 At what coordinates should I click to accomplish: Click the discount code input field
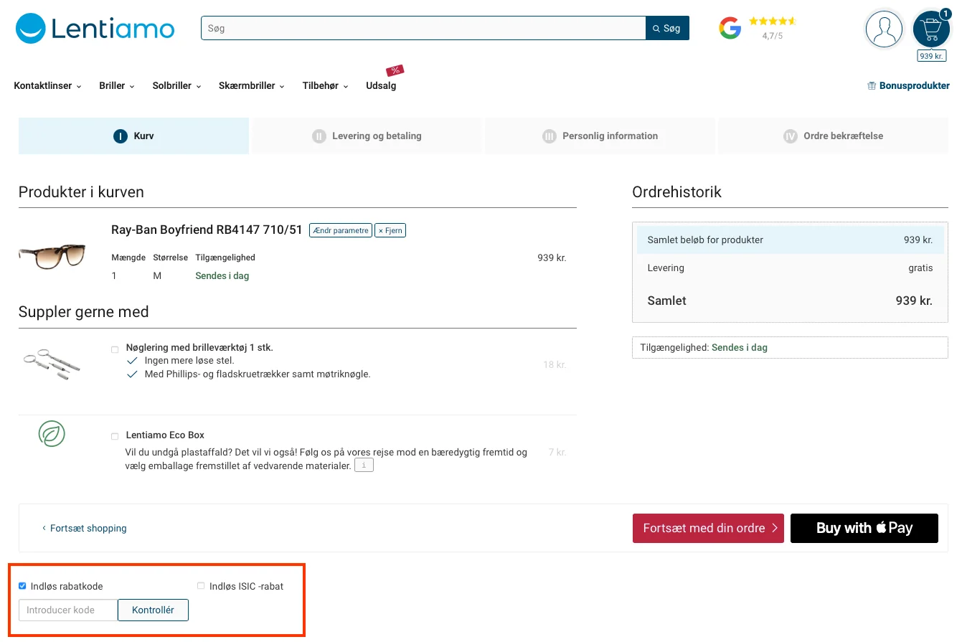coord(68,610)
